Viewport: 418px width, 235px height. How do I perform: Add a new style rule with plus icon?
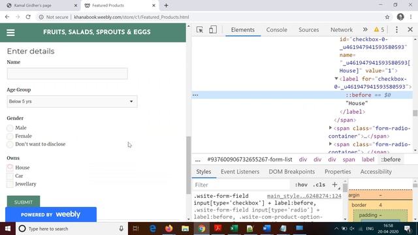[334, 184]
